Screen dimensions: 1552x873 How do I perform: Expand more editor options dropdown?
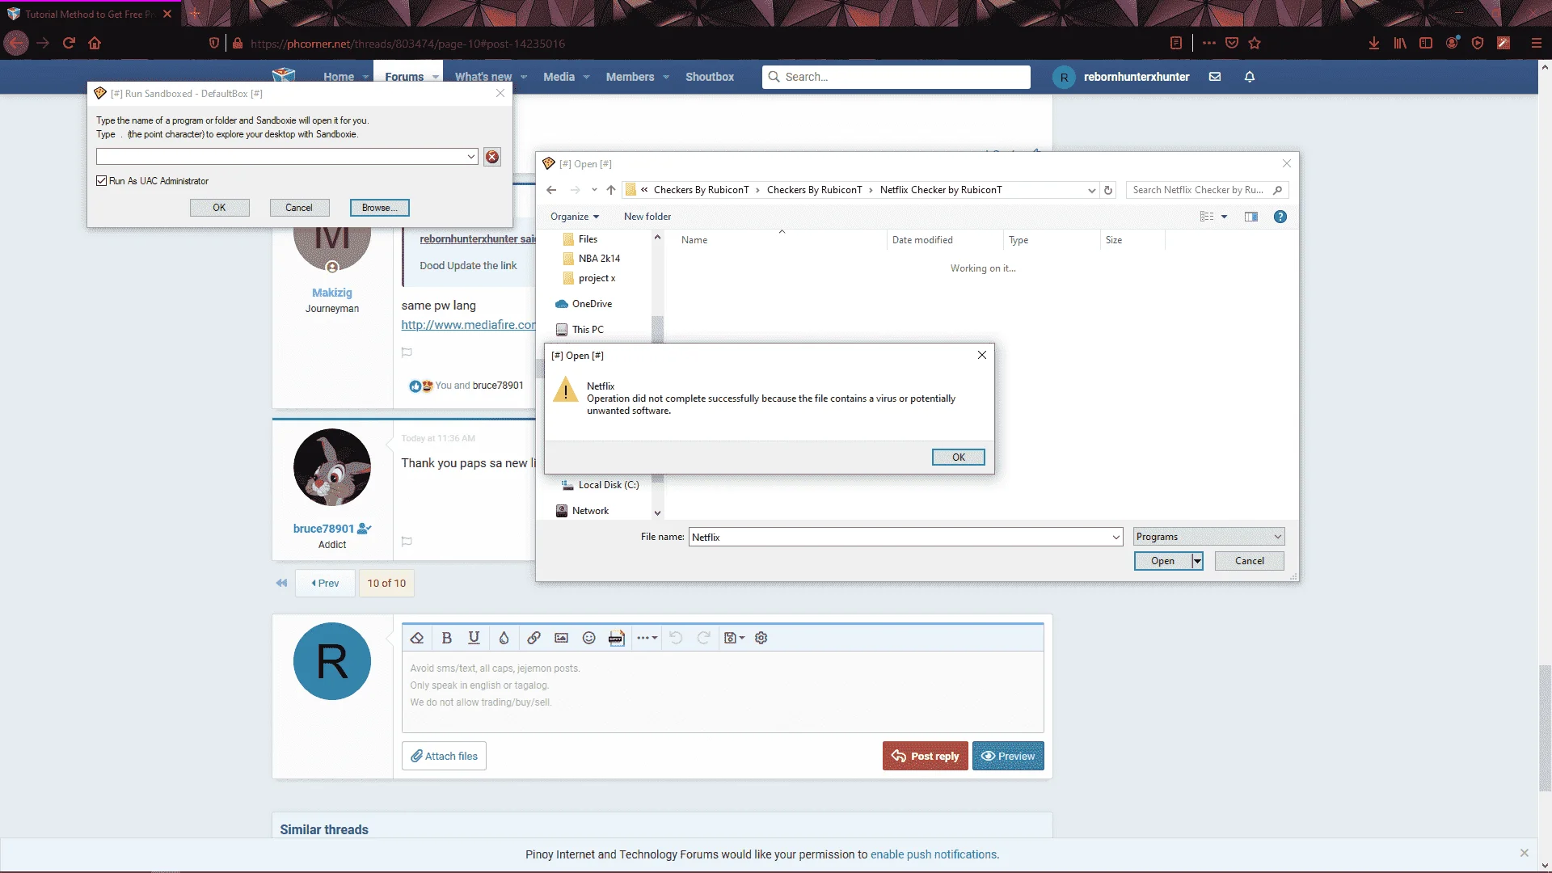[x=647, y=638]
